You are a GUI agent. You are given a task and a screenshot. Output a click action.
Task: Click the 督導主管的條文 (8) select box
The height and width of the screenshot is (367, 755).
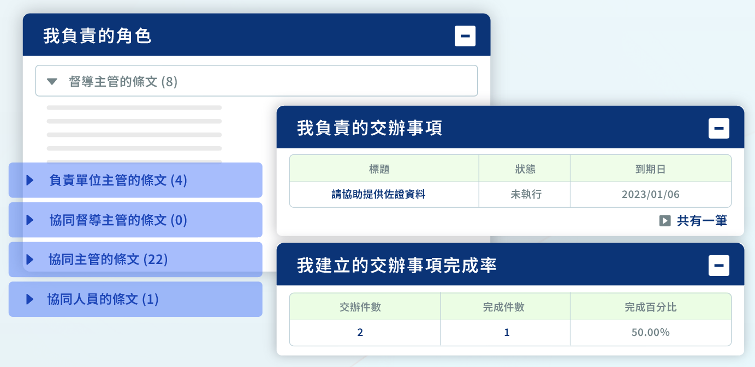click(257, 81)
